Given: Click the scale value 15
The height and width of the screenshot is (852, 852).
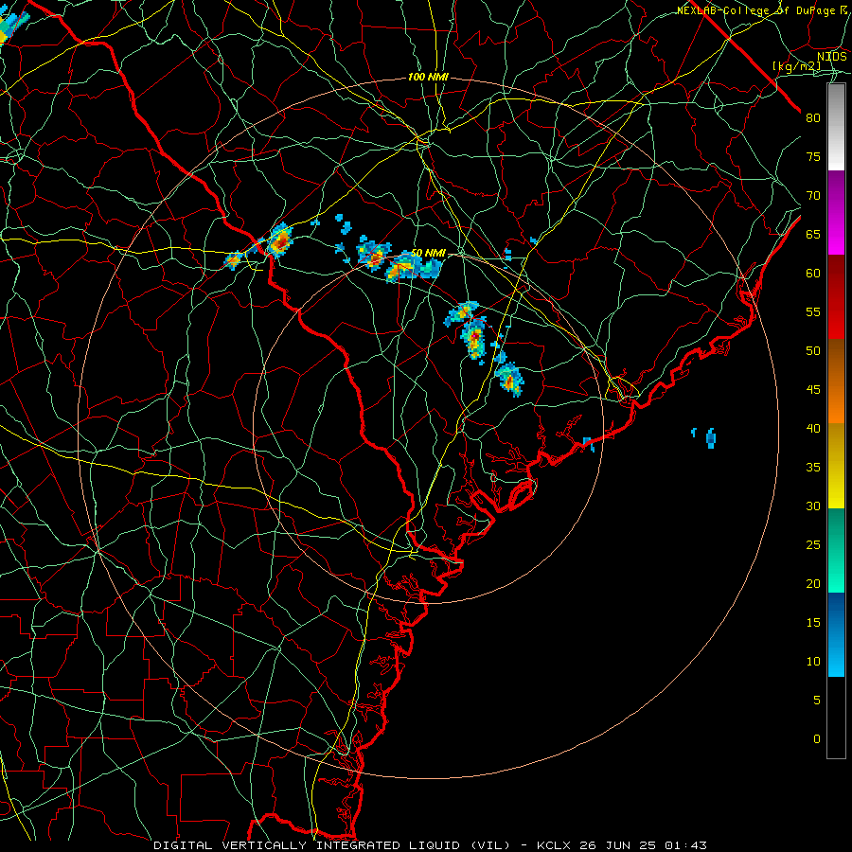Looking at the screenshot, I should [x=813, y=623].
